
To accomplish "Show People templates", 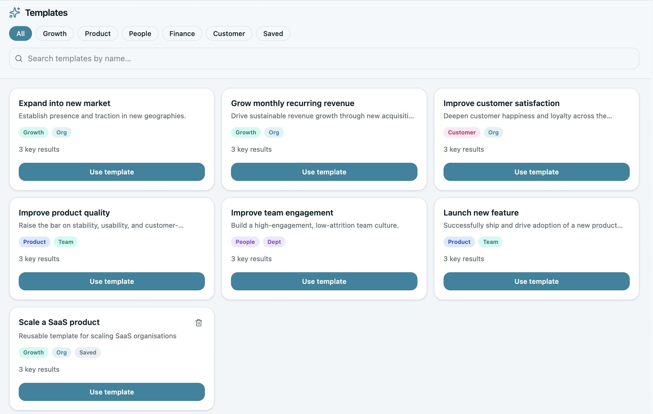I will 140,33.
